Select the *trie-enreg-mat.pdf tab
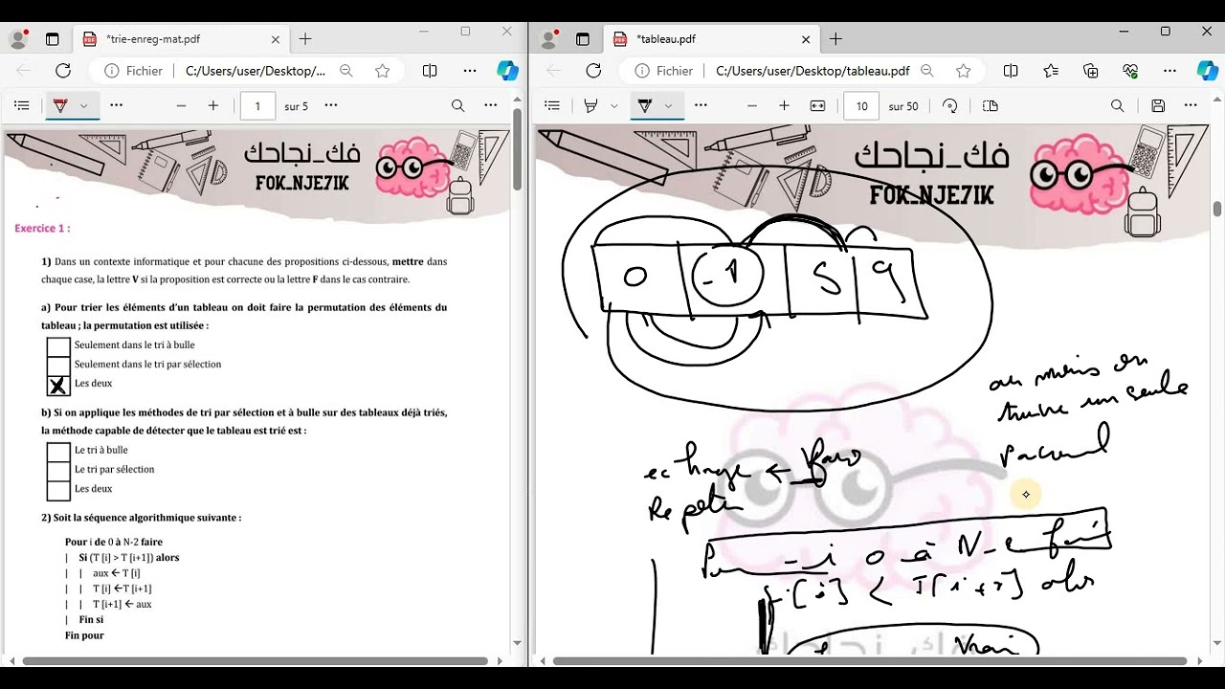Image resolution: width=1225 pixels, height=689 pixels. point(182,39)
